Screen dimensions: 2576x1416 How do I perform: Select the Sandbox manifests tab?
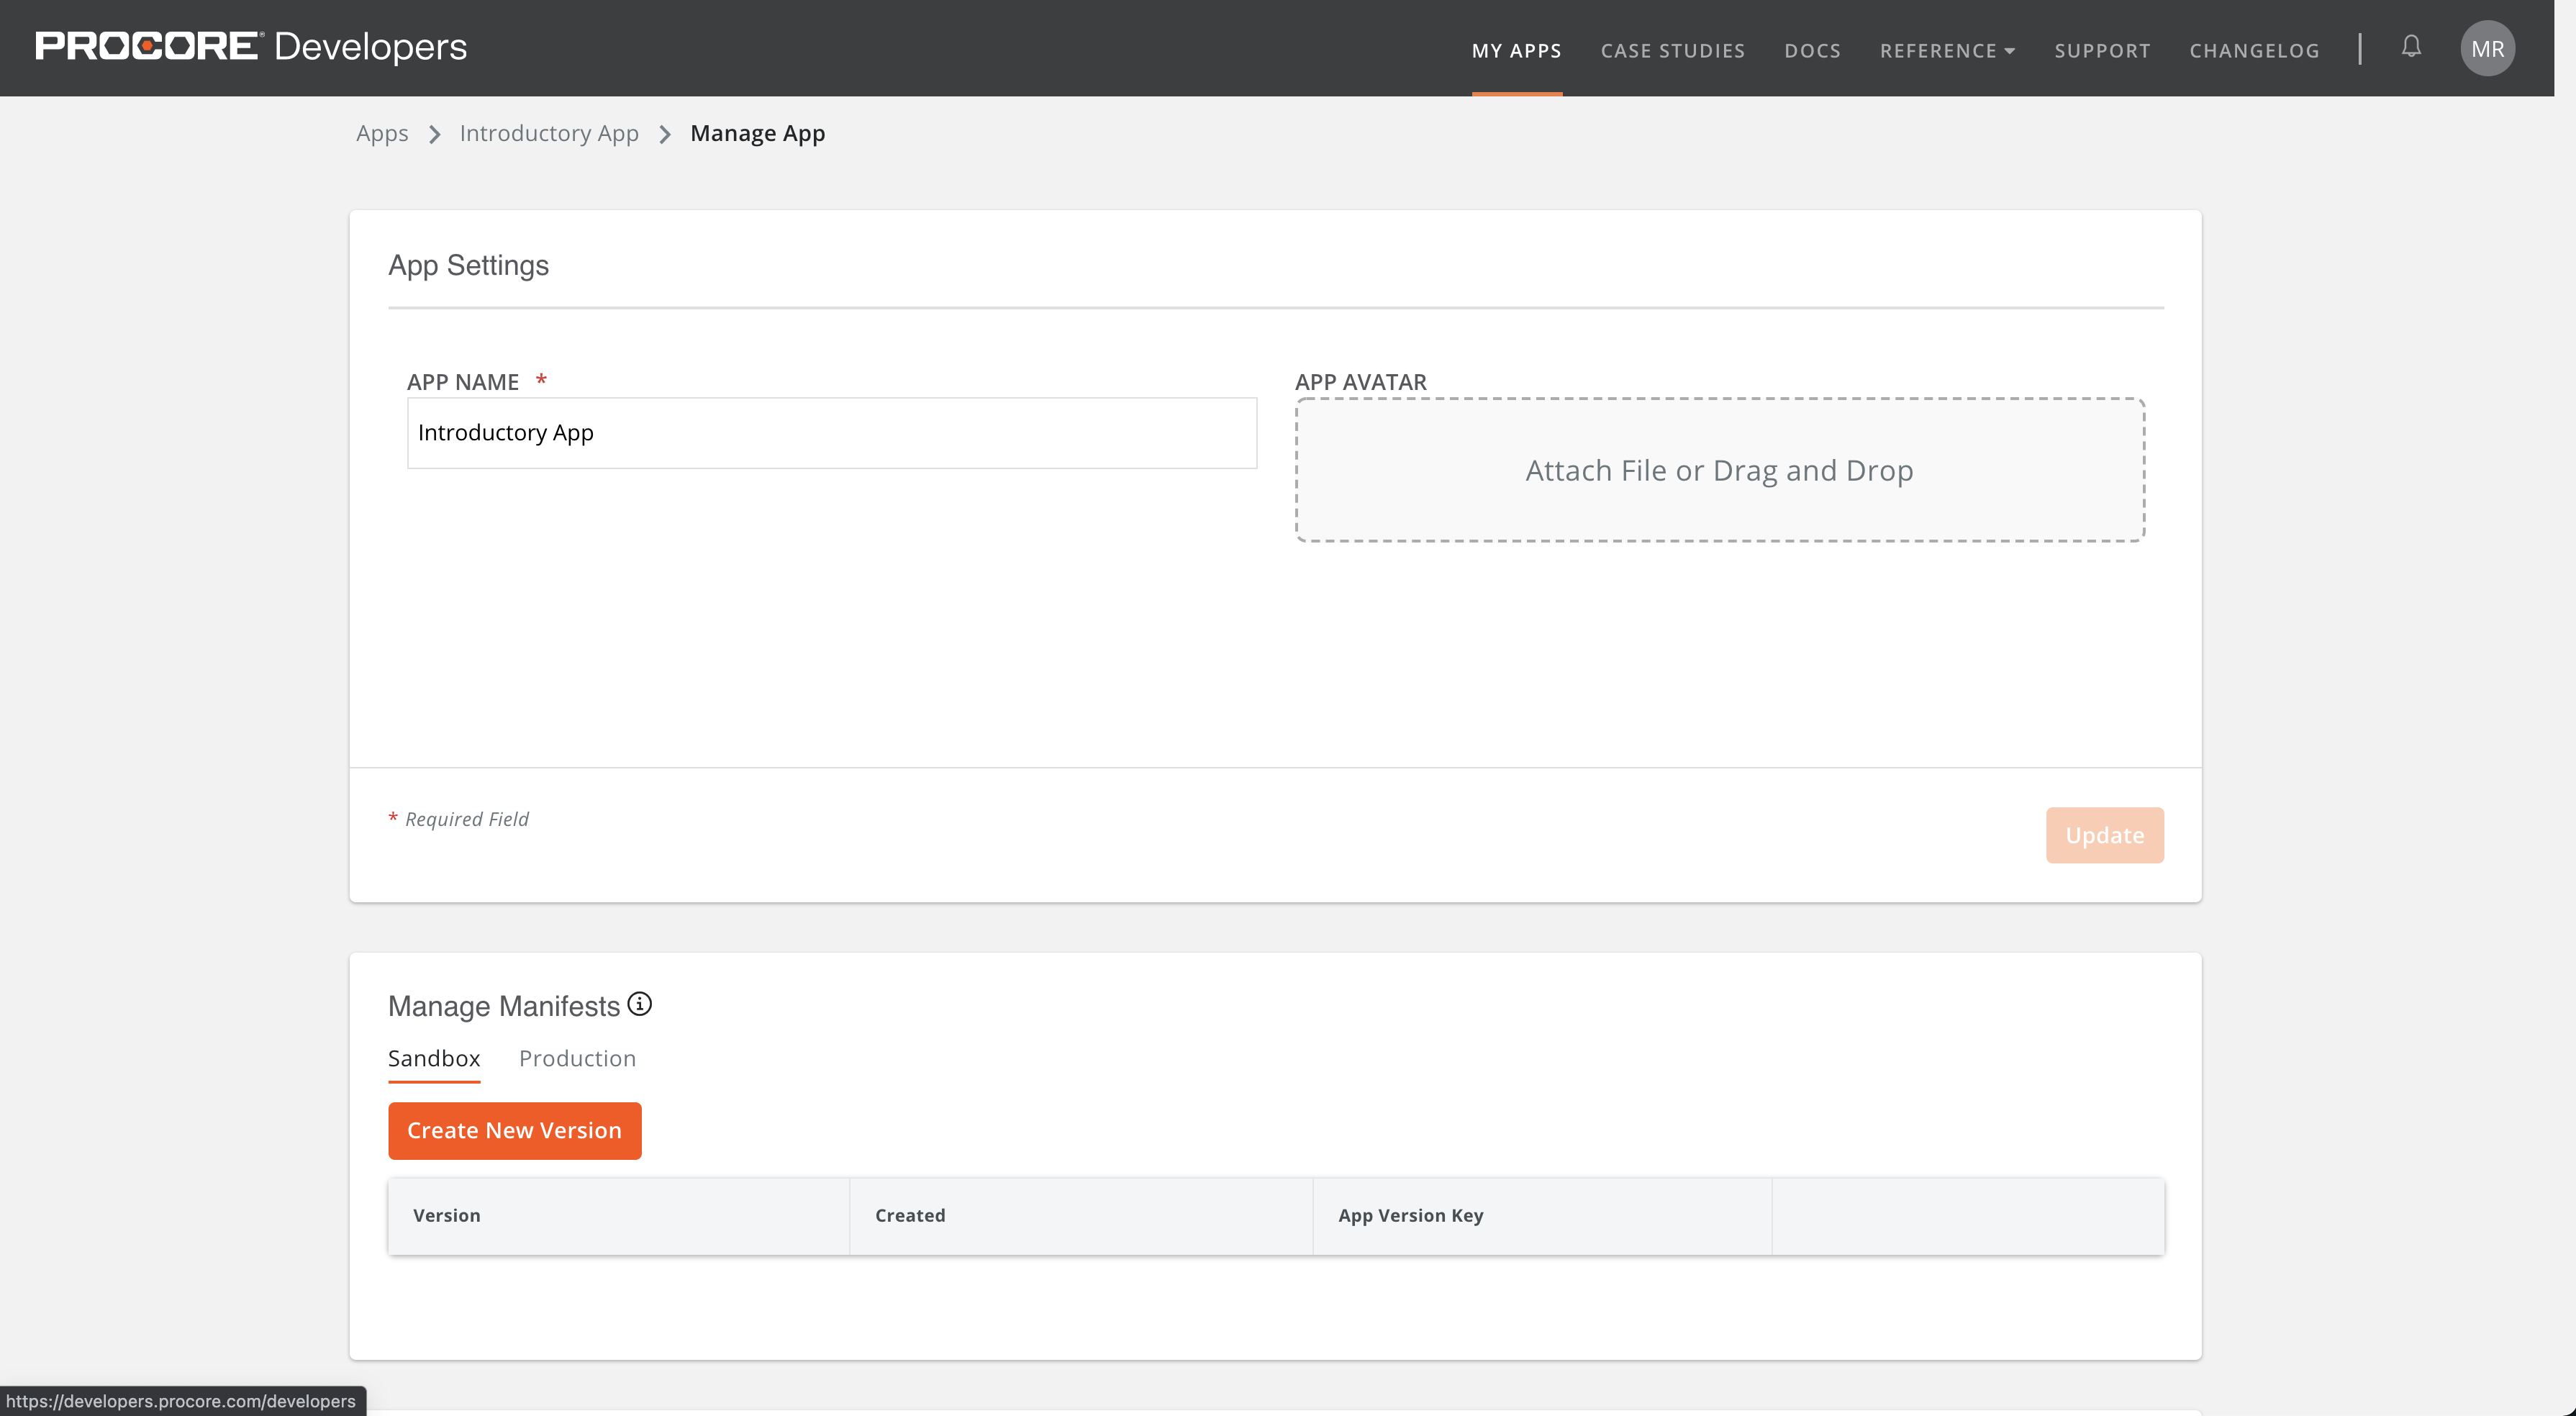(x=434, y=1058)
